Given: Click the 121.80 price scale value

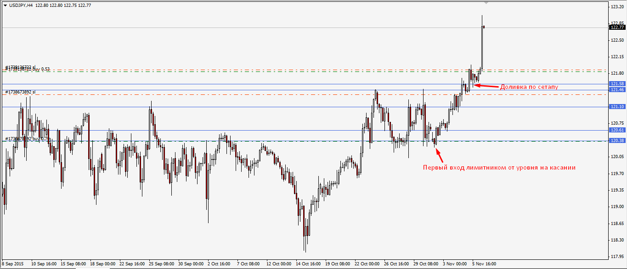Looking at the screenshot, I should click(x=617, y=73).
